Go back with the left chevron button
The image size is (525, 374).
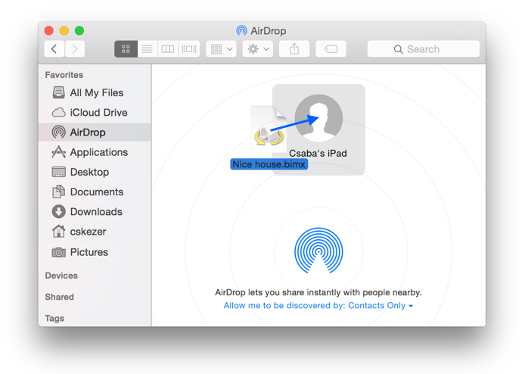point(54,49)
